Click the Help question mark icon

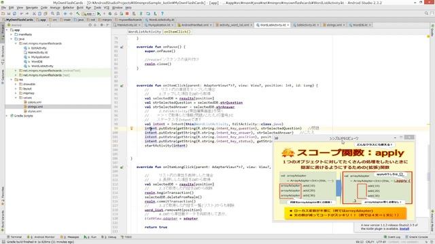click(x=162, y=14)
